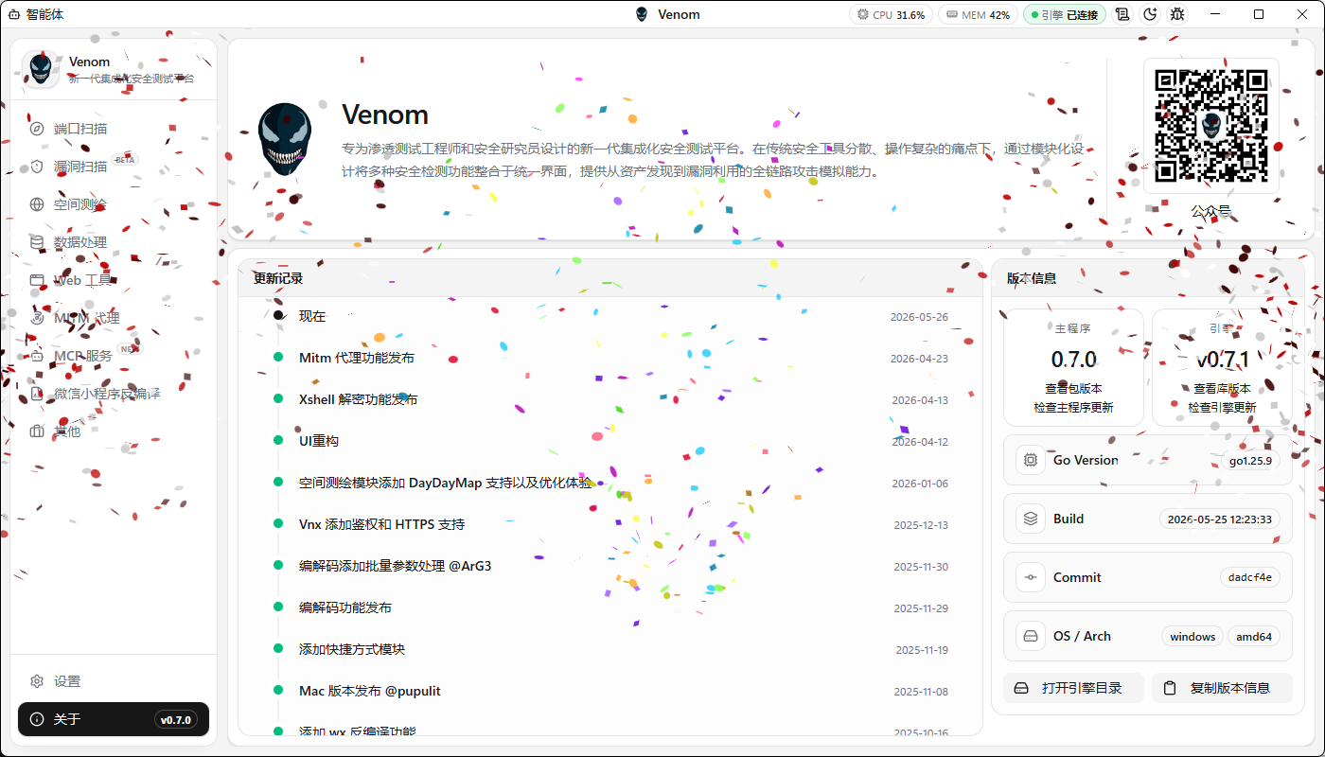Screen dimensions: 1325x757
Task: Click the drive icon in the OS / Arch row
Action: tap(1030, 636)
